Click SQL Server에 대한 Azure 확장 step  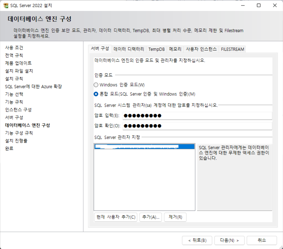click(x=33, y=87)
